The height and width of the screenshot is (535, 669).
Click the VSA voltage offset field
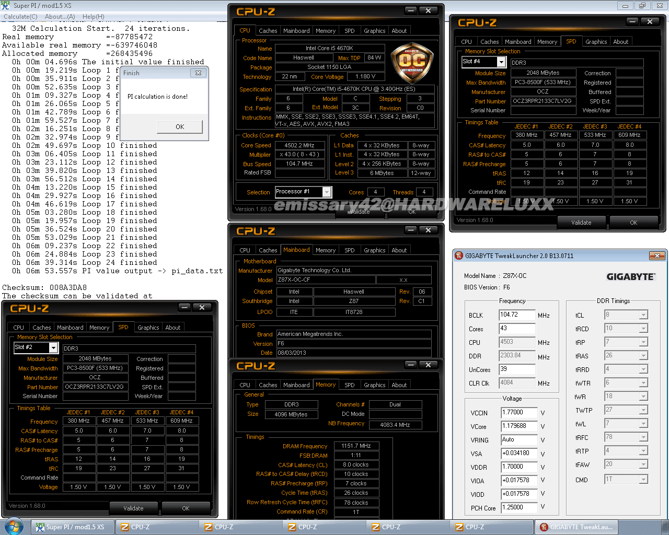click(519, 453)
